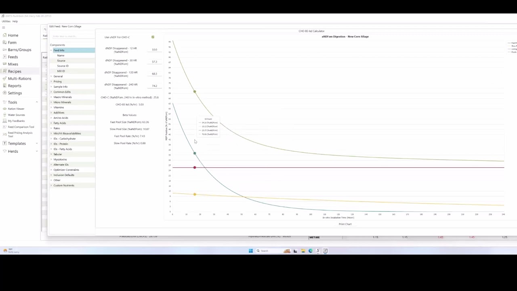Click the hamburger menu icon above Home
The image size is (517, 291).
(x=4, y=28)
